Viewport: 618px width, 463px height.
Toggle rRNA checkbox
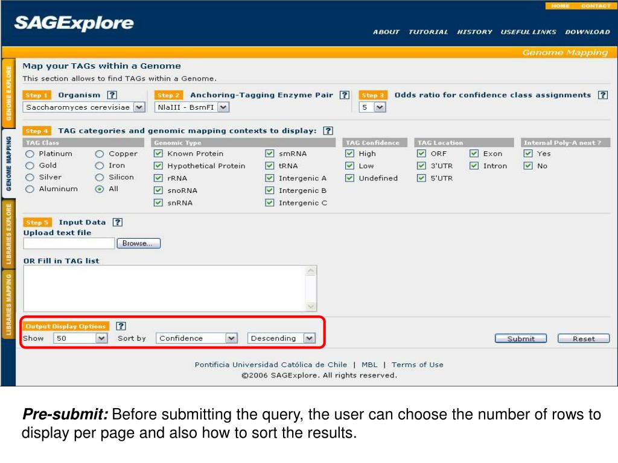158,178
